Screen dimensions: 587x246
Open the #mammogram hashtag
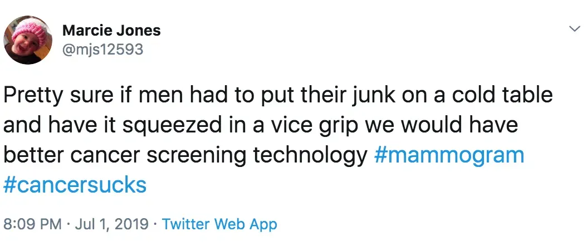pyautogui.click(x=449, y=155)
